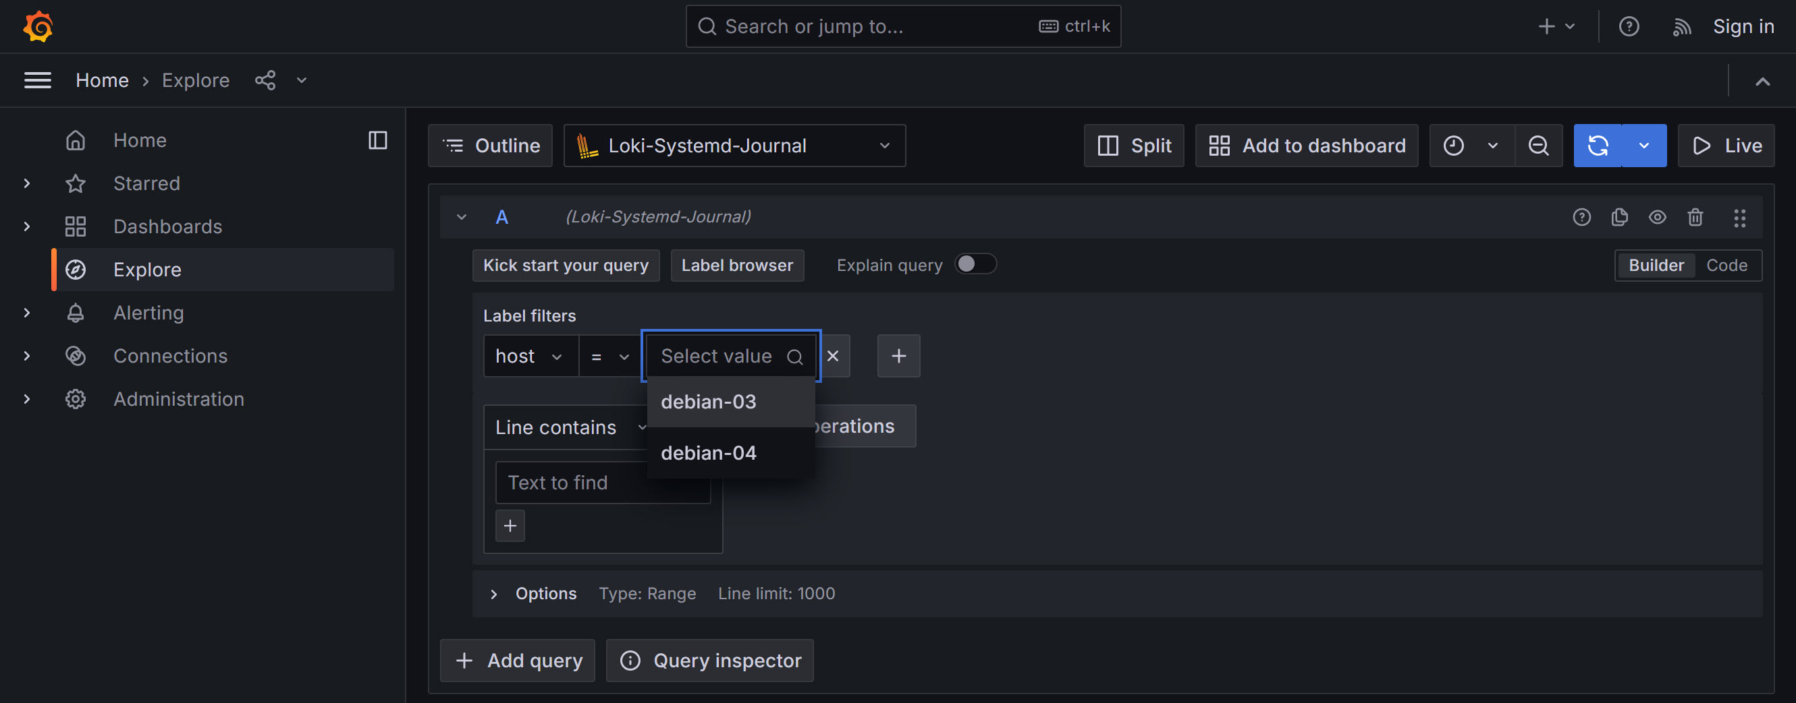This screenshot has width=1796, height=703.
Task: Select debian-03 from the value list
Action: (709, 402)
